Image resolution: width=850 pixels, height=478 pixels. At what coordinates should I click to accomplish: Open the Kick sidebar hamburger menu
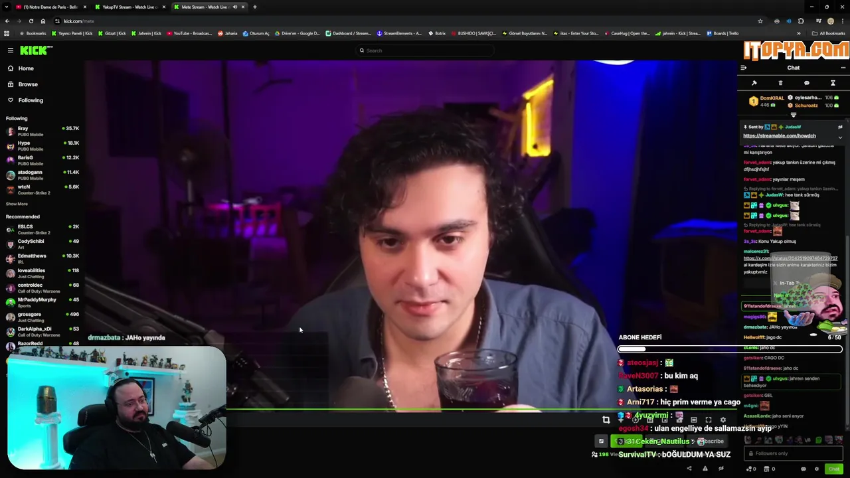pyautogui.click(x=11, y=50)
